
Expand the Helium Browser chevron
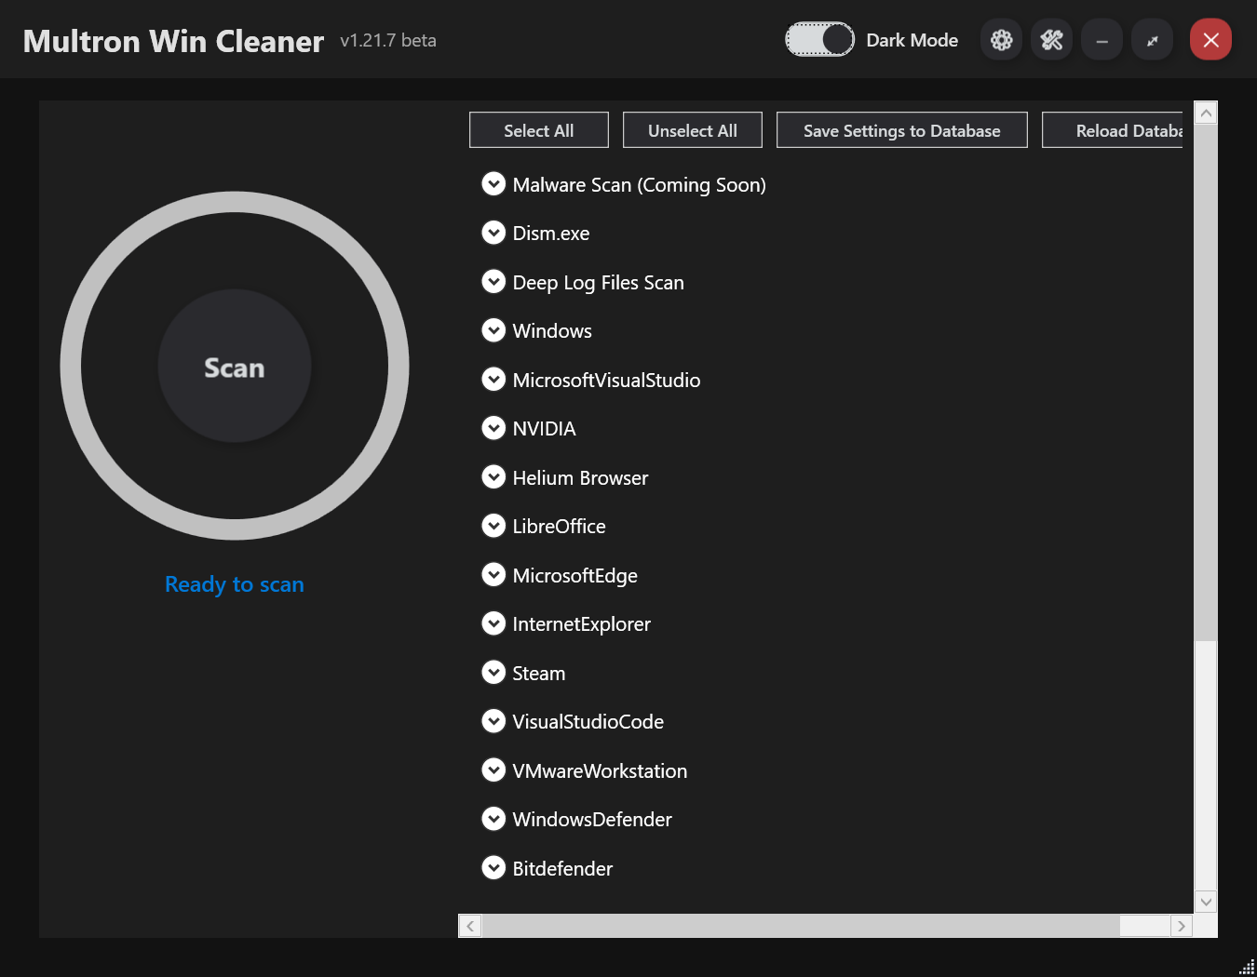493,477
